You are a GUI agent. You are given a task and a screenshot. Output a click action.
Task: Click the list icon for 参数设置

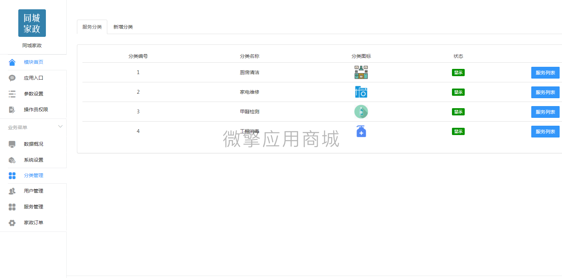12,94
